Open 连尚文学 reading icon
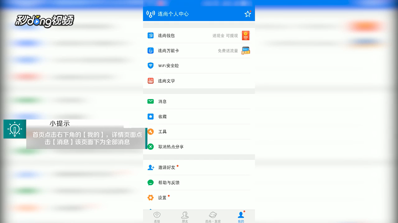Screen dimensions: 398x223 pyautogui.click(x=150, y=81)
